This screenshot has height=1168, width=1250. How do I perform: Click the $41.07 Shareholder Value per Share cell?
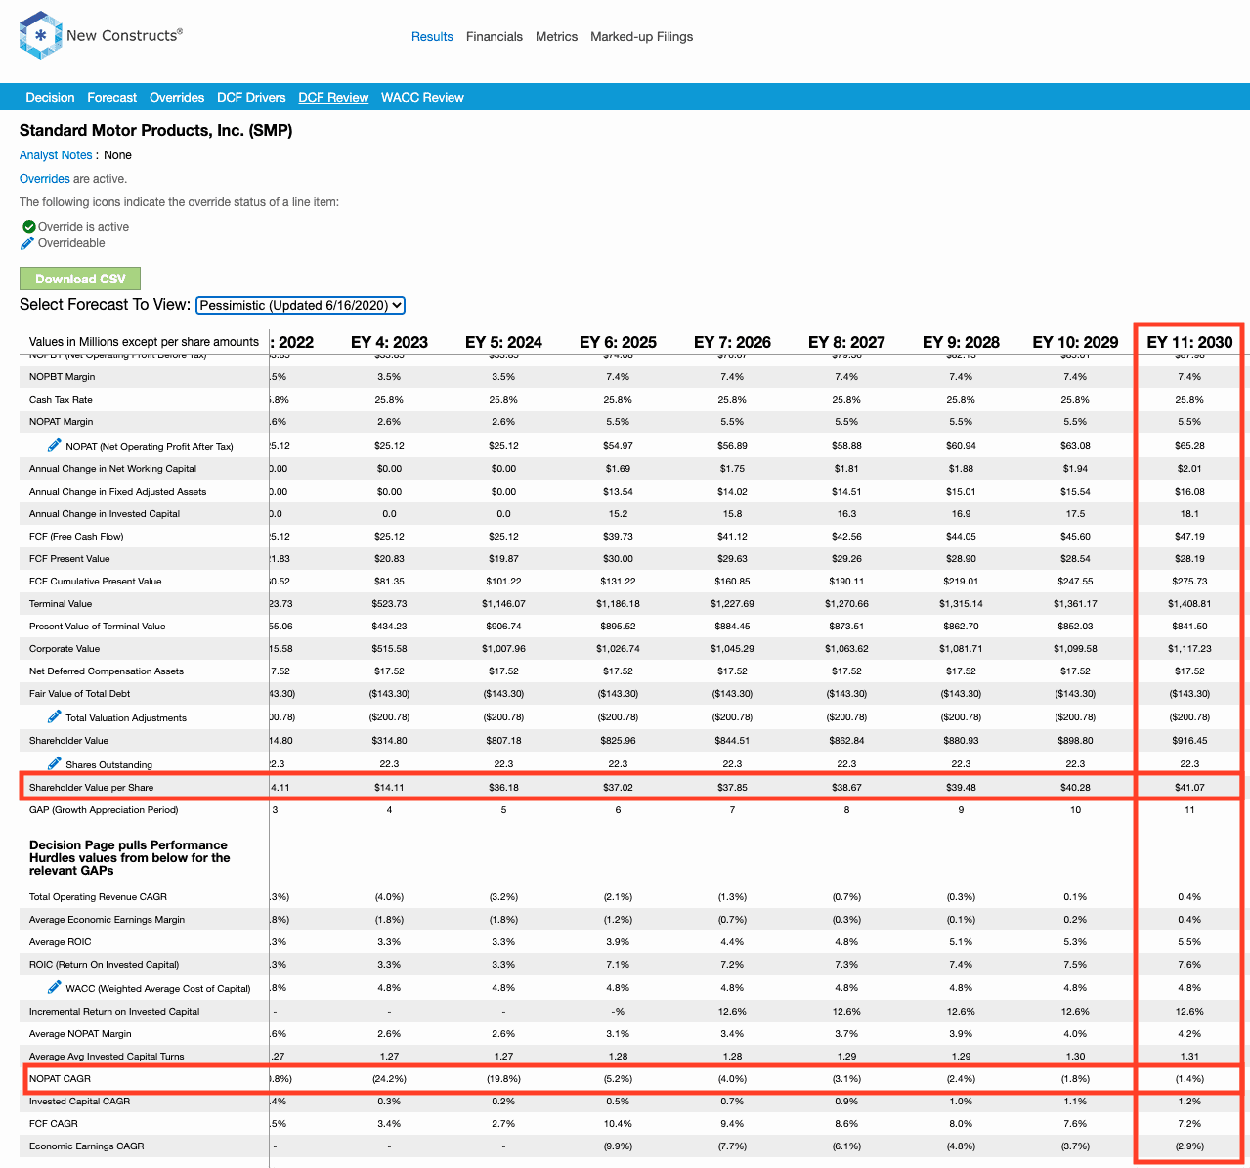pyautogui.click(x=1189, y=788)
